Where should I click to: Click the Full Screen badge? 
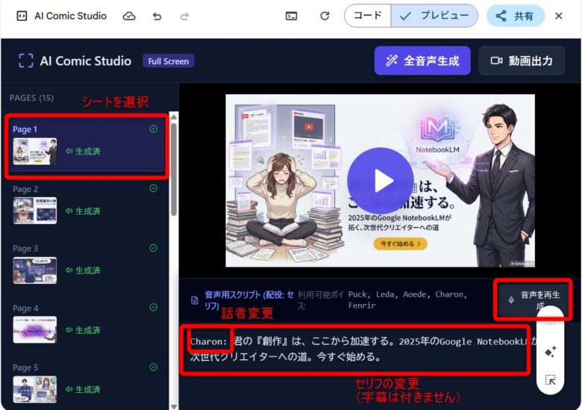[x=169, y=61]
